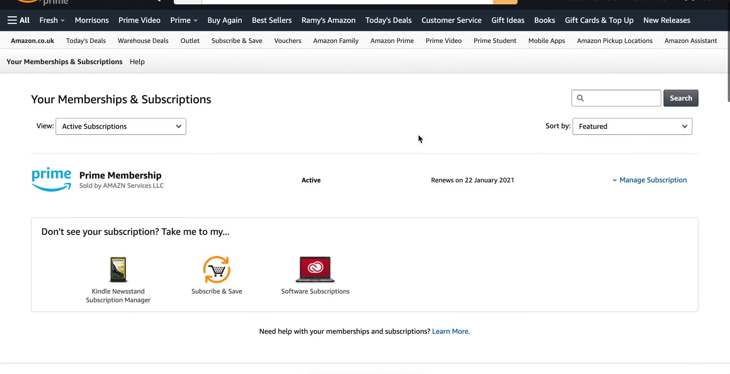Click the Prime Membership title
730x374 pixels.
click(120, 175)
